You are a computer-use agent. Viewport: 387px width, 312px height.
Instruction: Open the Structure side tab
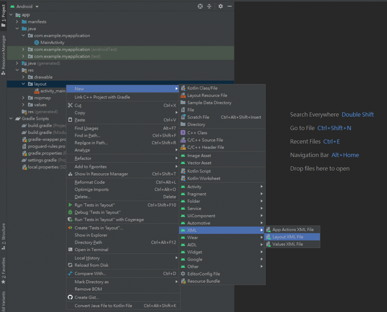[3, 236]
